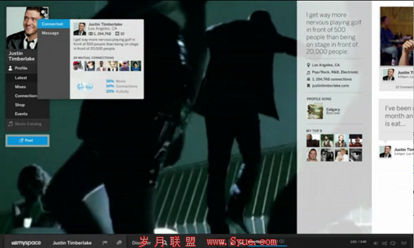Open the Myspace logo home link
Viewport: 414px width, 248px height.
point(26,243)
